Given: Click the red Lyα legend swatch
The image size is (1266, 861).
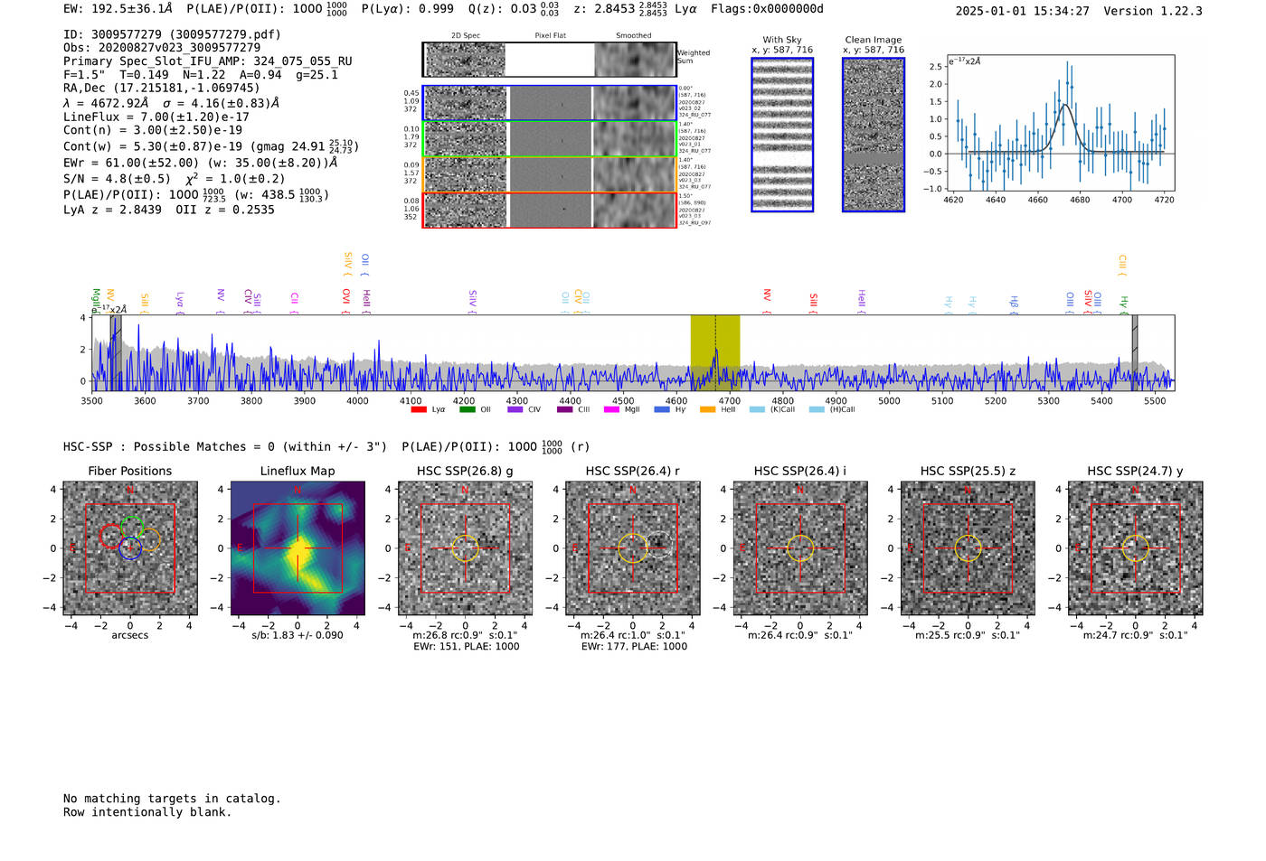Looking at the screenshot, I should (419, 409).
